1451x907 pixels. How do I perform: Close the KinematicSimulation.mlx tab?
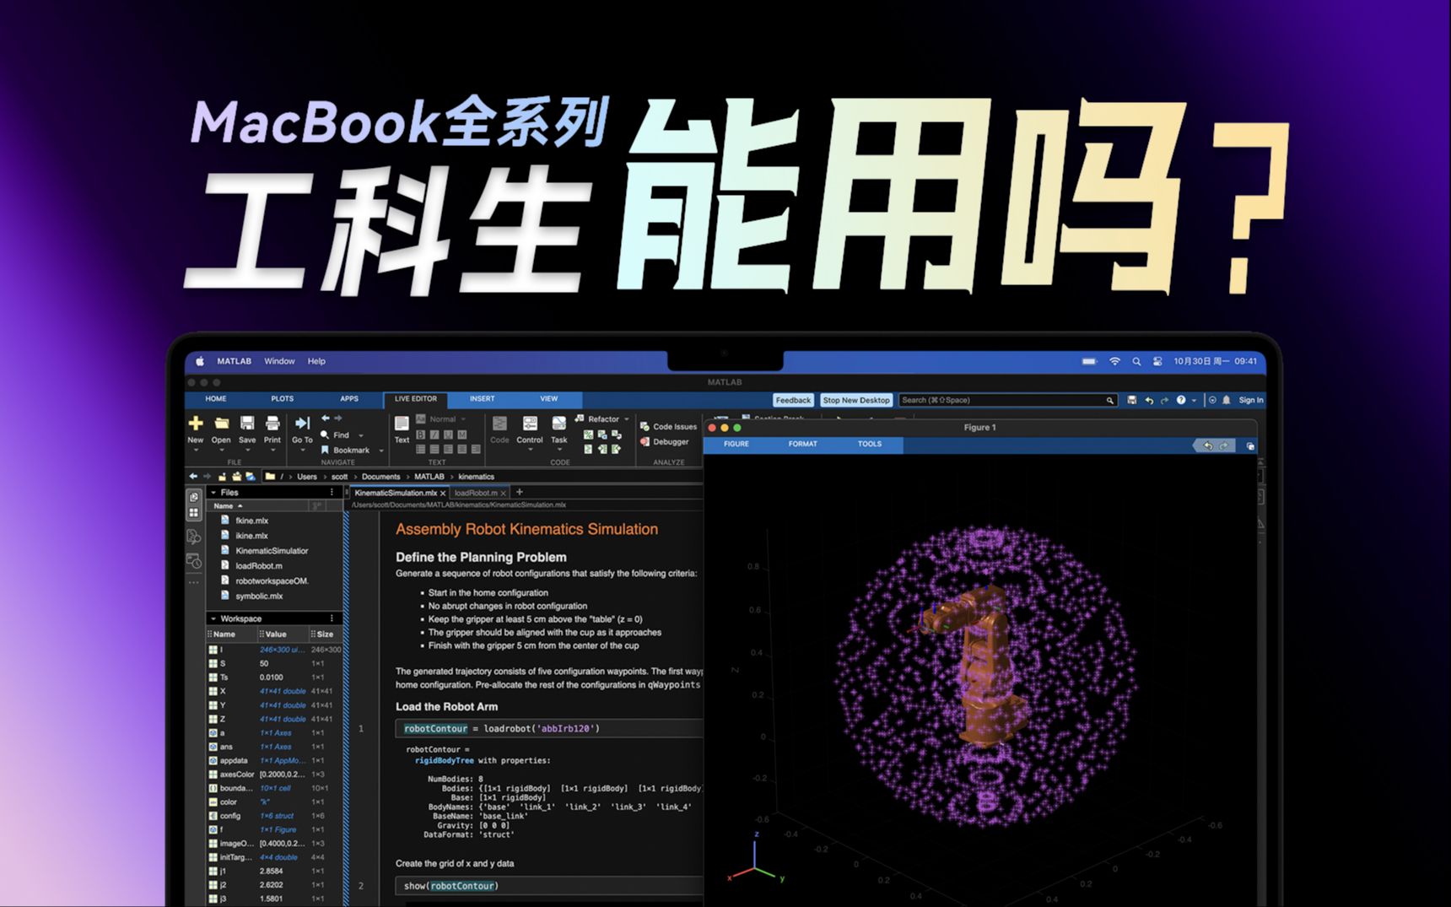443,493
